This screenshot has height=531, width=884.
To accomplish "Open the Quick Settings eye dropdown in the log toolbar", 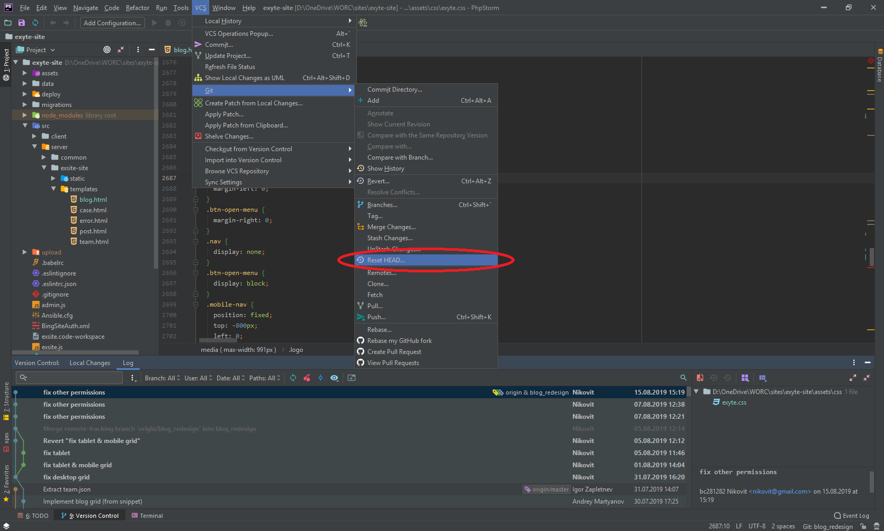I will point(334,378).
